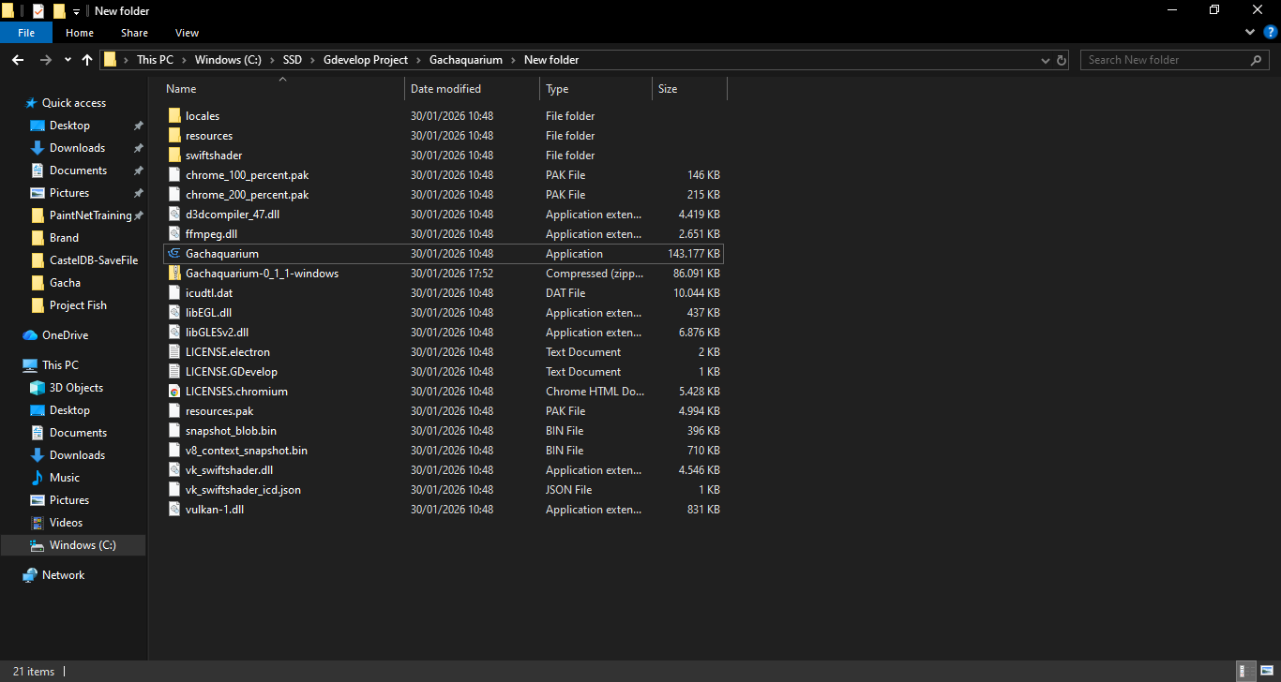Expand the ribbon with the chevron

pyautogui.click(x=1249, y=33)
